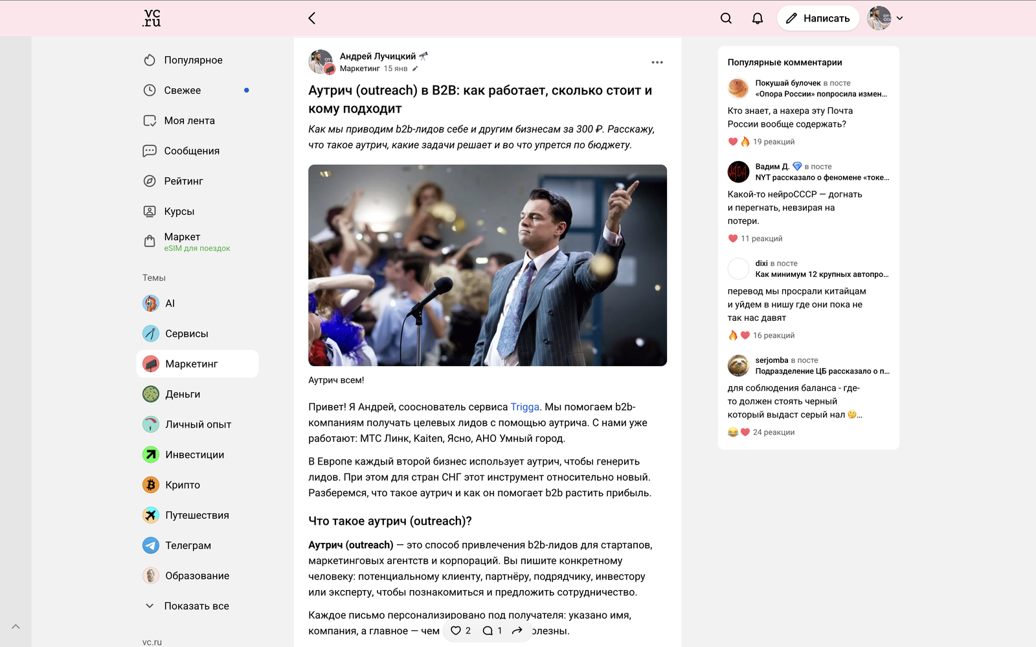
Task: Open the «Опора России» post link
Action: click(x=821, y=94)
